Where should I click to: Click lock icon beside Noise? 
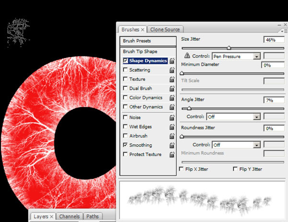coord(172,117)
